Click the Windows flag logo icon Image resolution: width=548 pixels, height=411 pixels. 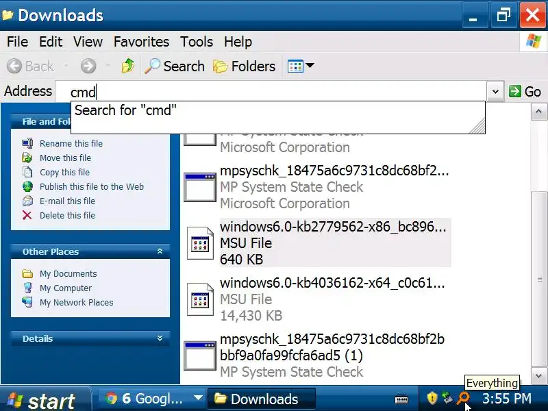(x=534, y=41)
